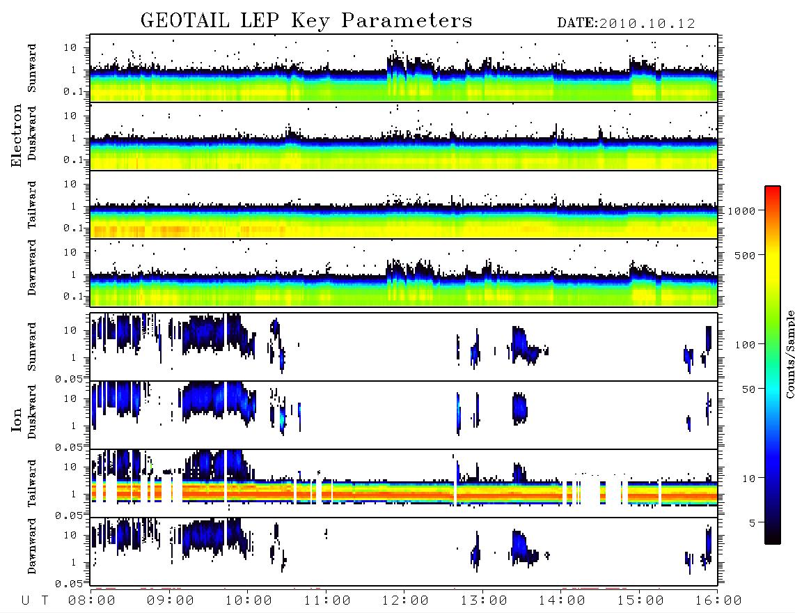
Task: Click the "13:00" time tick label
Action: [x=484, y=601]
